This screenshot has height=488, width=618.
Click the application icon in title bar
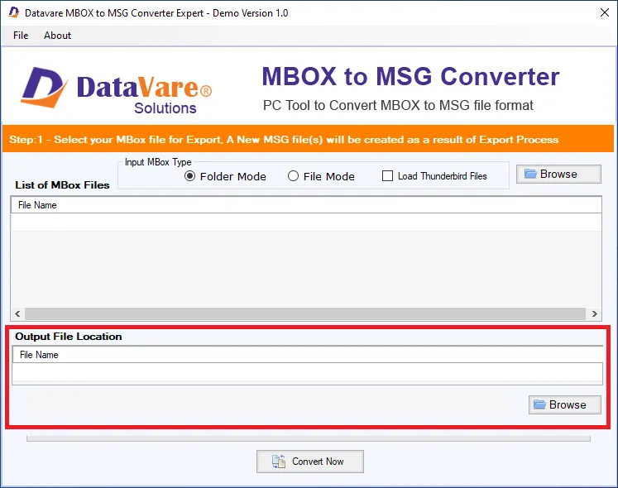(x=14, y=12)
